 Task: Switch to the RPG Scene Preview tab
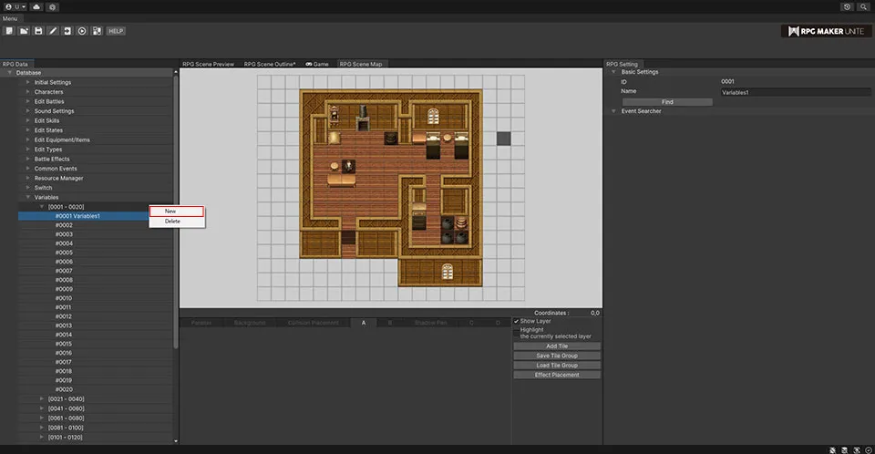coord(208,65)
